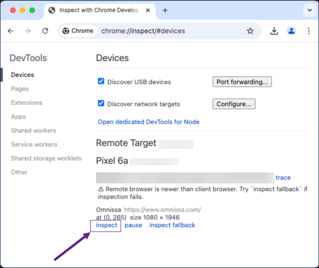The height and width of the screenshot is (268, 319).
Task: Select the Inspect with Chrome Developer tab
Action: click(x=99, y=10)
